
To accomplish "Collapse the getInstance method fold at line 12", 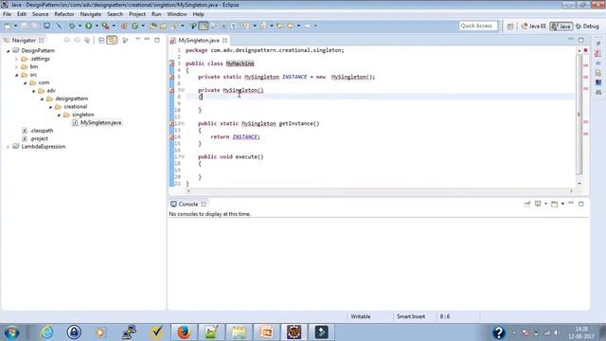I will pos(183,123).
